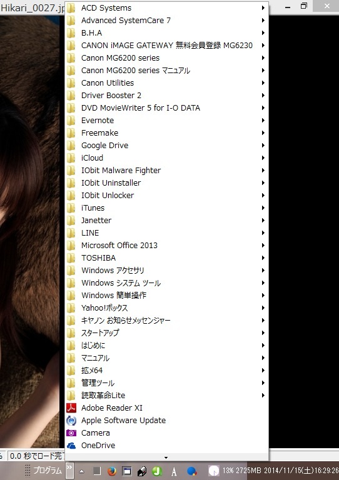Minimize the image viewer window

pos(288,7)
